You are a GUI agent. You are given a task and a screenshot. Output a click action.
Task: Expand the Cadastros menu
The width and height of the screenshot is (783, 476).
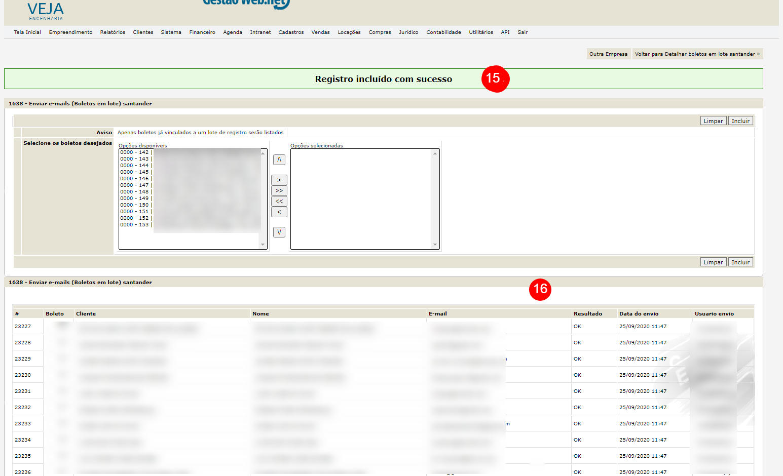[291, 32]
